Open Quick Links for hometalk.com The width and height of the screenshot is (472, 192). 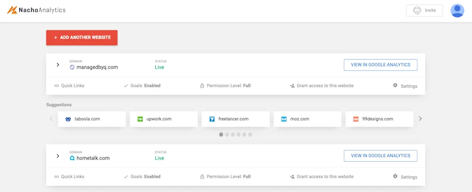pos(69,177)
